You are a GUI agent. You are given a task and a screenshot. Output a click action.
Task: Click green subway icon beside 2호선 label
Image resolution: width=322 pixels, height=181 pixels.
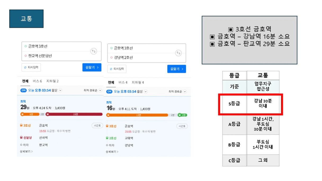(107, 138)
